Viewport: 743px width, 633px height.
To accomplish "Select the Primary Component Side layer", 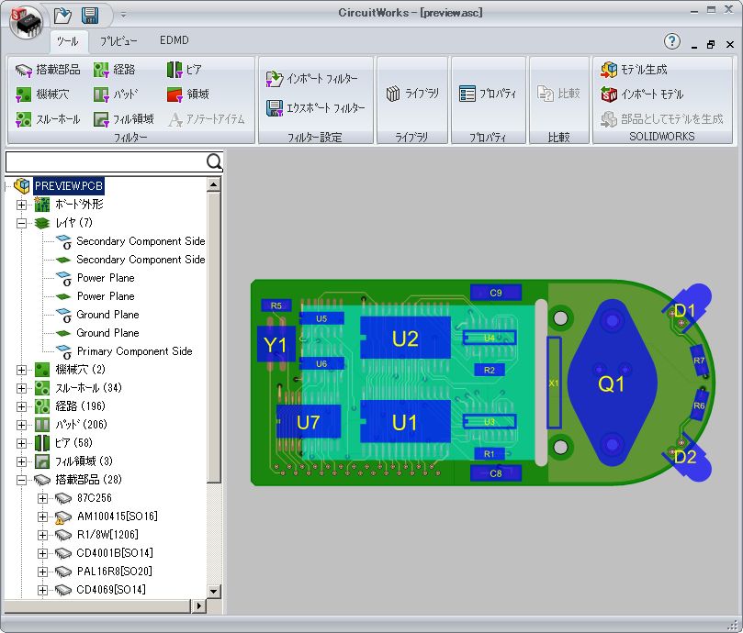I will (x=135, y=351).
